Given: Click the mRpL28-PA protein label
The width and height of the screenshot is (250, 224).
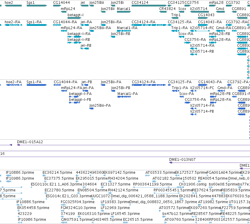Looking at the screenshot, I should 221,99.
